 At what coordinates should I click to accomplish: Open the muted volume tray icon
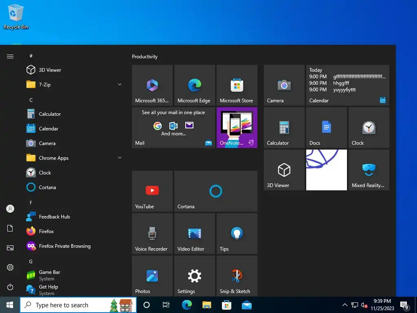[364, 305]
